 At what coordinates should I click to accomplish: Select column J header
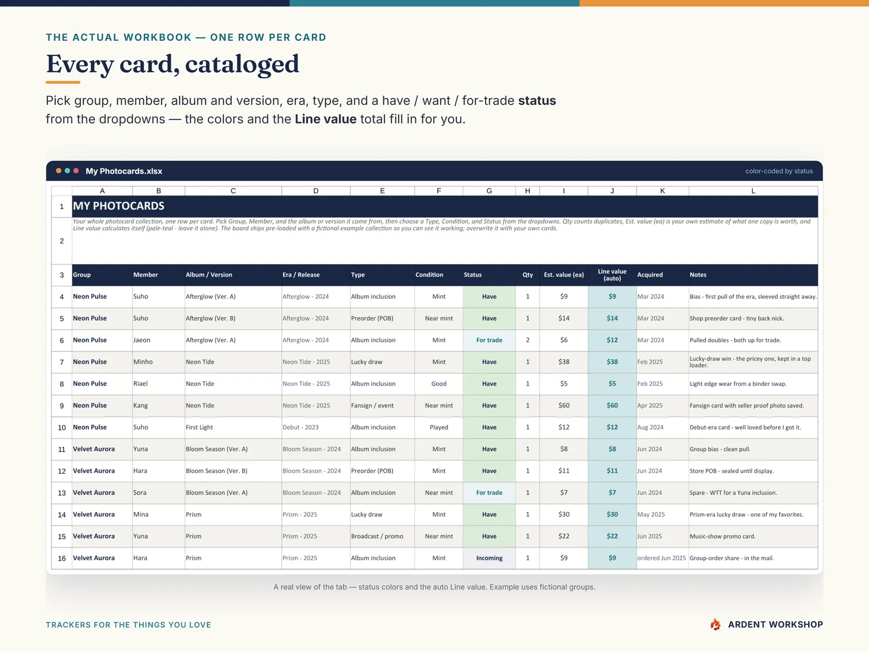612,191
